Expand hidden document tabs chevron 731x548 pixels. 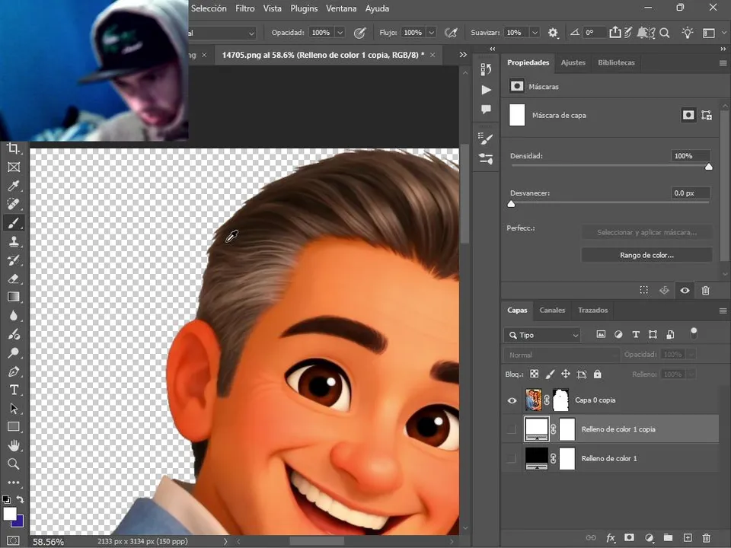(x=463, y=55)
